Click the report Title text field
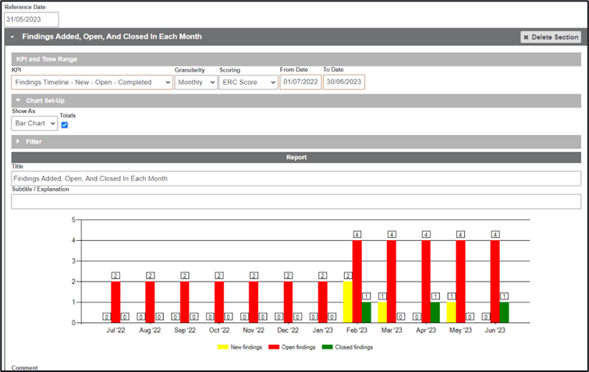The height and width of the screenshot is (372, 589). [296, 179]
